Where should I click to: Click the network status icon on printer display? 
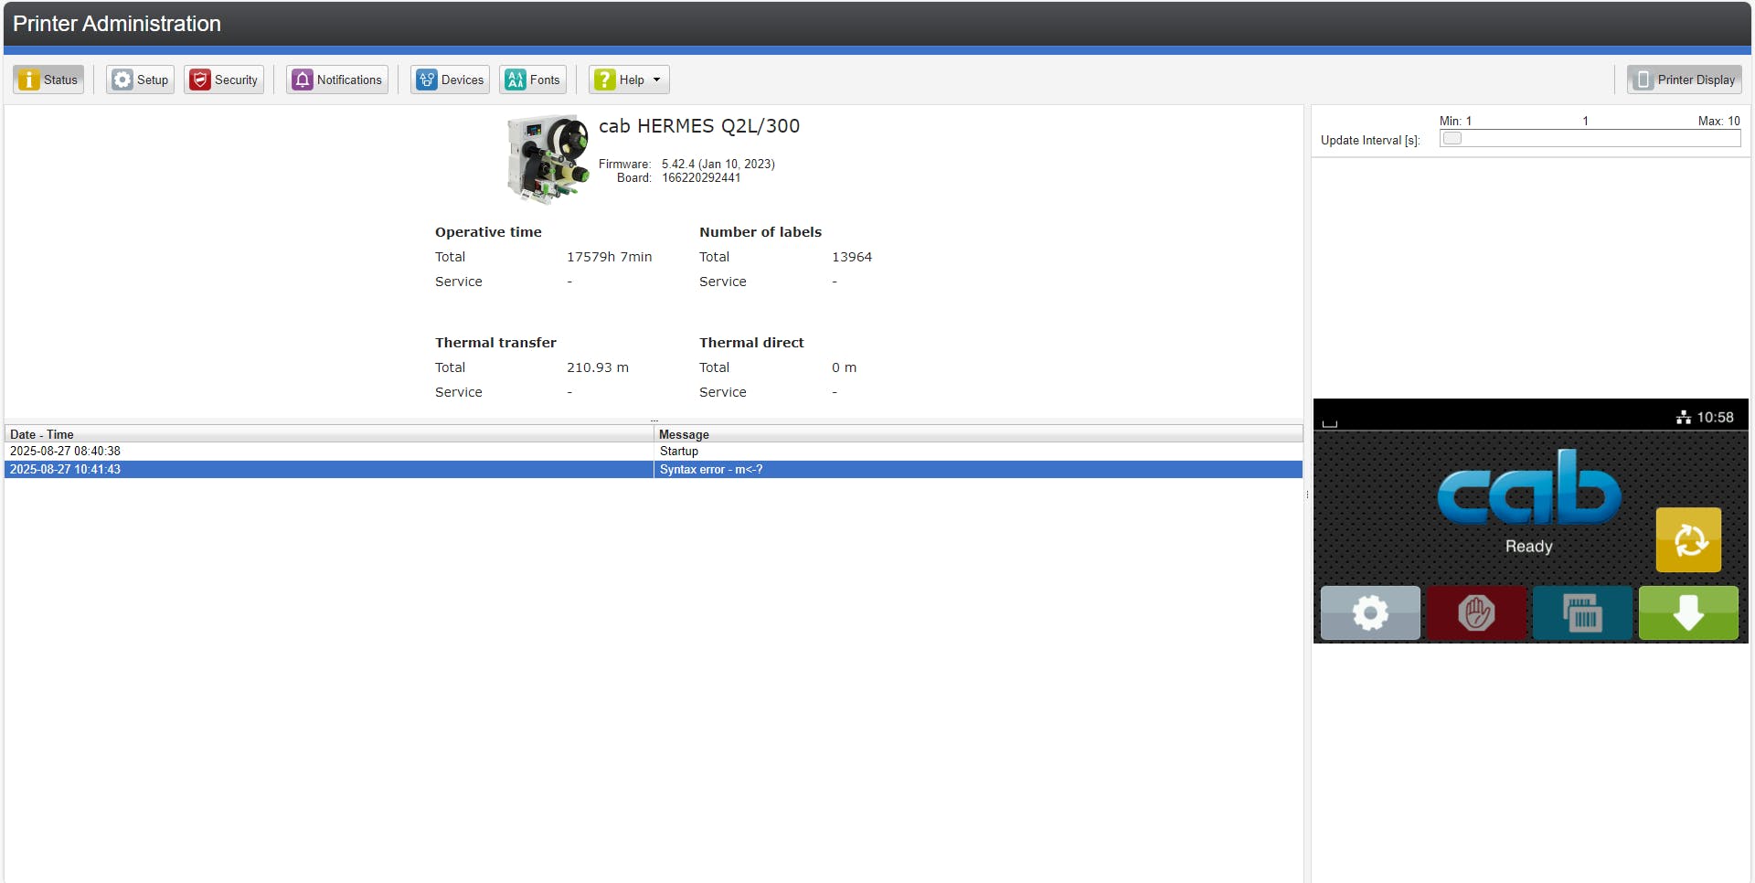1684,417
